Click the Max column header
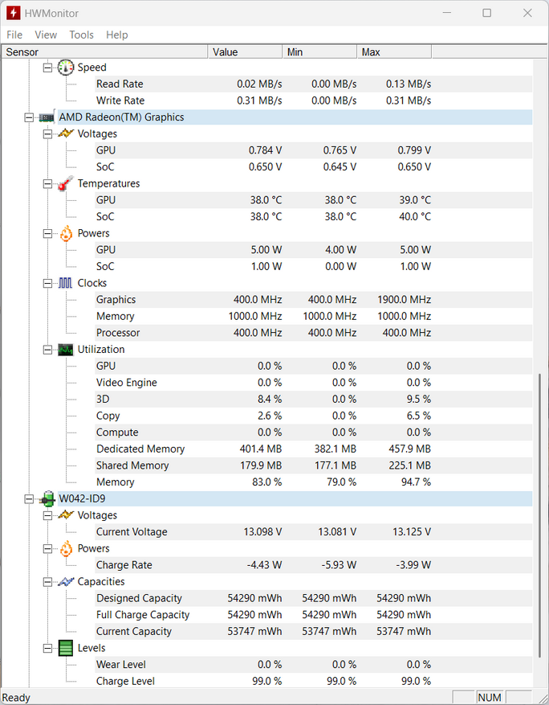Viewport: 549px width, 705px height. pyautogui.click(x=394, y=52)
